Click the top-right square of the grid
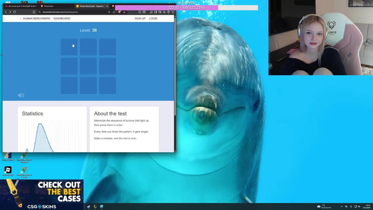 click(x=108, y=47)
